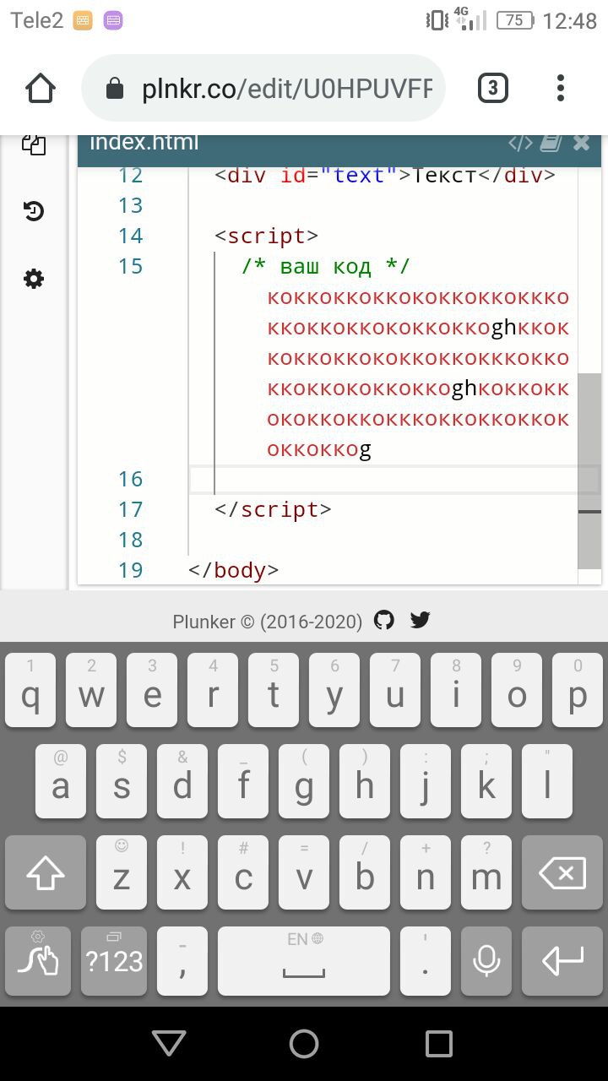
Task: Tap the h key on the keyboard
Action: [365, 781]
